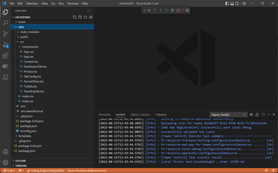Viewport: 278px width, 173px height.
Task: Collapse all folders in Explorer
Action: pyautogui.click(x=91, y=17)
